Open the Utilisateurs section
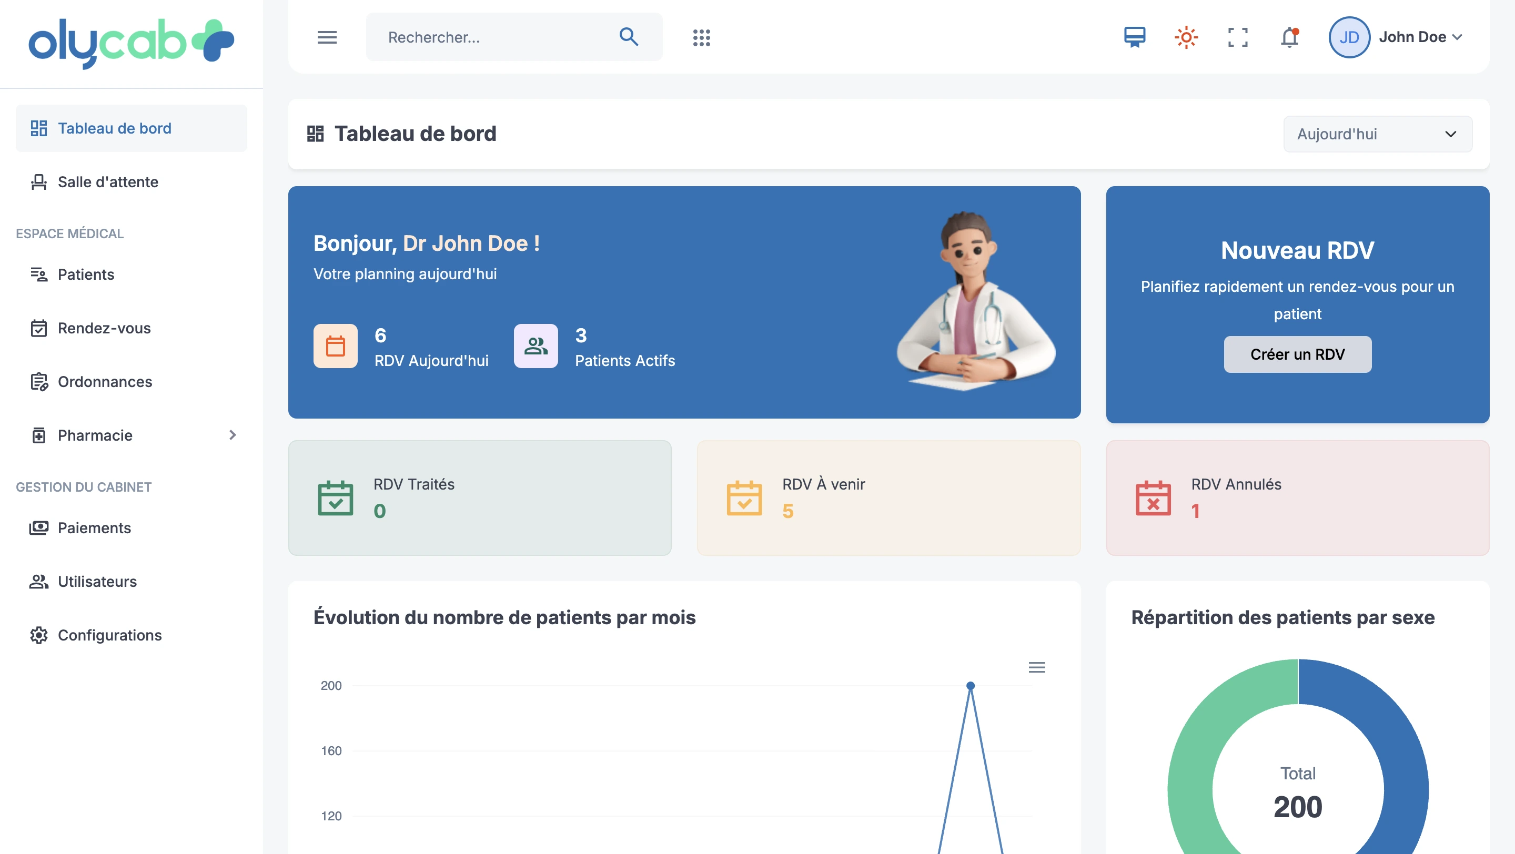Viewport: 1515px width, 854px height. coord(96,581)
